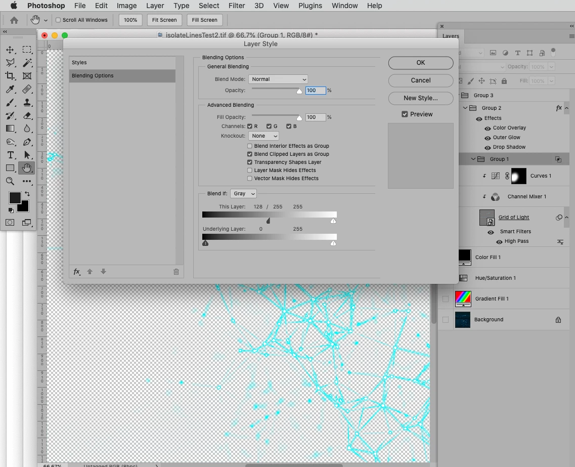Image resolution: width=575 pixels, height=467 pixels.
Task: Hide the Color Overlay effect
Action: pos(488,129)
